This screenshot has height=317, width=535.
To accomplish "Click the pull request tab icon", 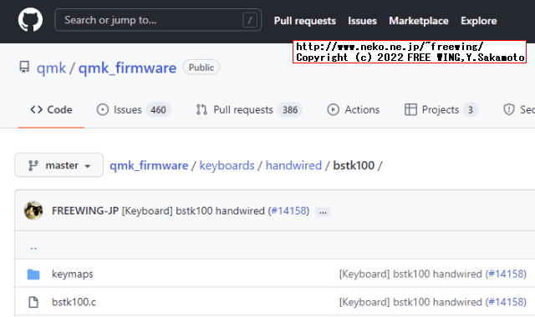I will (x=201, y=109).
